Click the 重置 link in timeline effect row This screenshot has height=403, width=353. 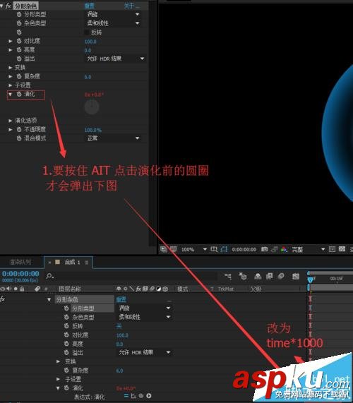121,299
